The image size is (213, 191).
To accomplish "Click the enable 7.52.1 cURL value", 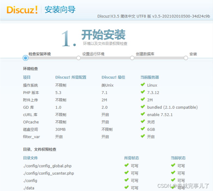I will pyautogui.click(x=160, y=115).
